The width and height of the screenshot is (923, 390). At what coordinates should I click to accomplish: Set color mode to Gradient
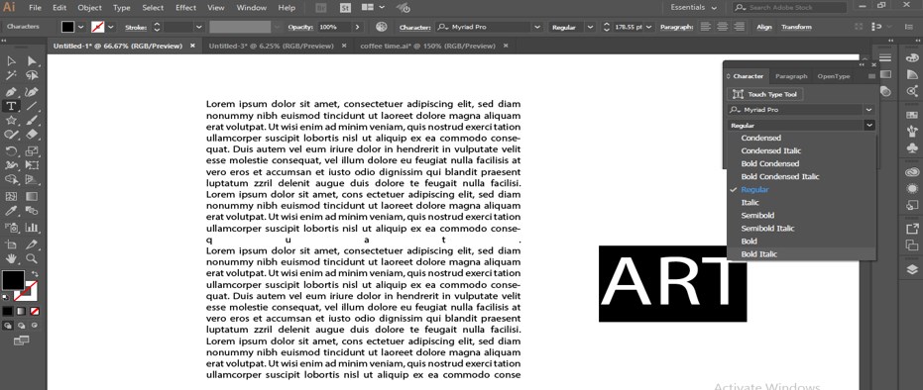pyautogui.click(x=21, y=311)
